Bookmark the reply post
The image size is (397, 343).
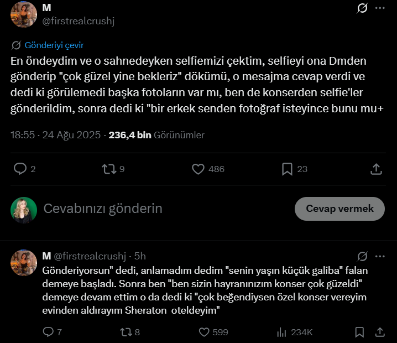point(359,332)
